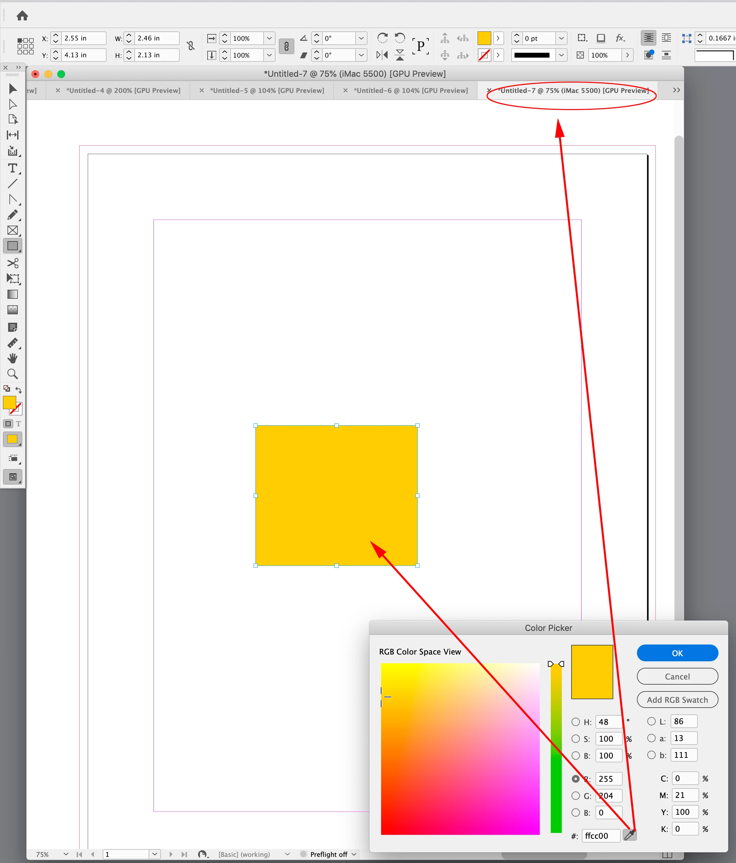Screen dimensions: 736x863
Task: Select the Scissors tool
Action: tap(13, 263)
